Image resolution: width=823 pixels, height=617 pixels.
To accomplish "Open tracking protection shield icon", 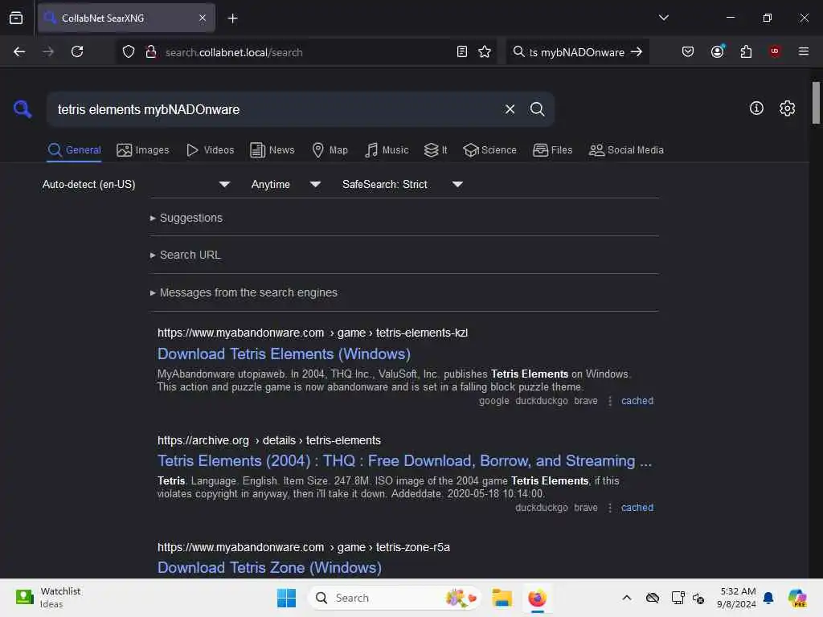I will point(129,51).
